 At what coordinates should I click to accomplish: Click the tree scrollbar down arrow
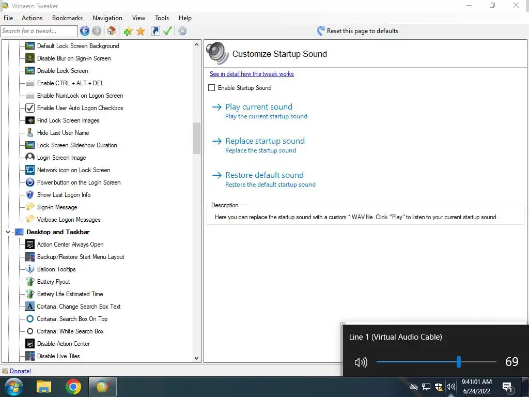[x=196, y=358]
